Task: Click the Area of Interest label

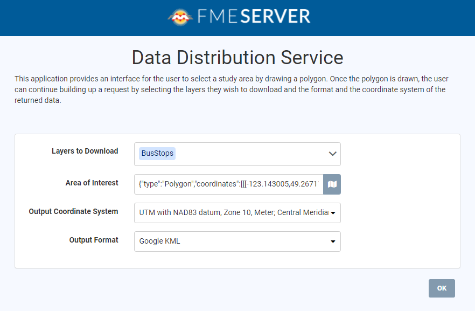Action: click(92, 183)
